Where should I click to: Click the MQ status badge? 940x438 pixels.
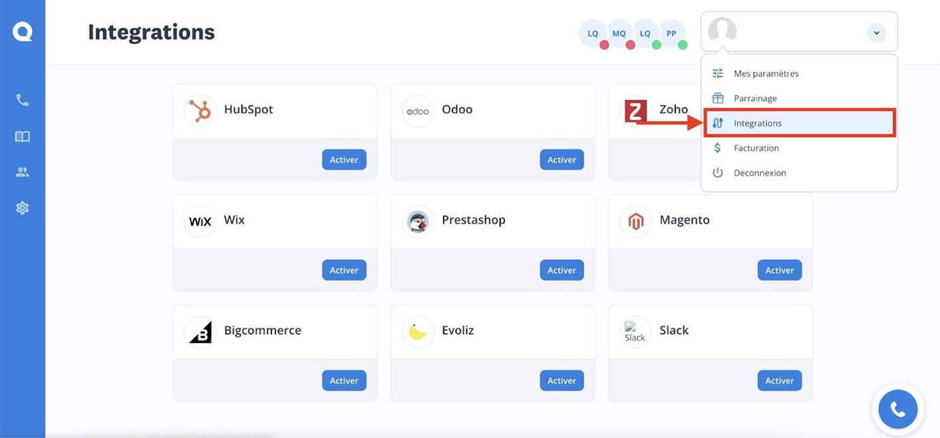tap(619, 34)
